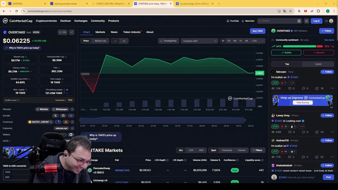Expand Circulating supply details arrow
The height and width of the screenshot is (190, 338).
click(67, 93)
